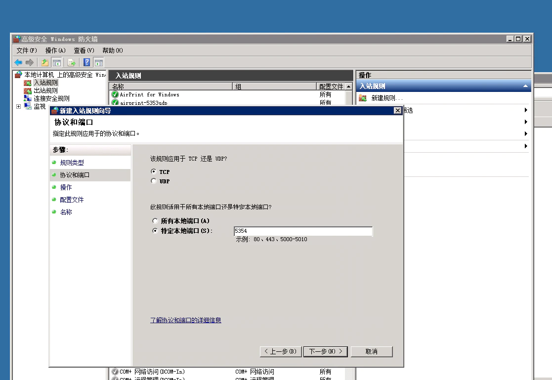Choose the UDP protocol option
552x380 pixels.
(x=154, y=181)
